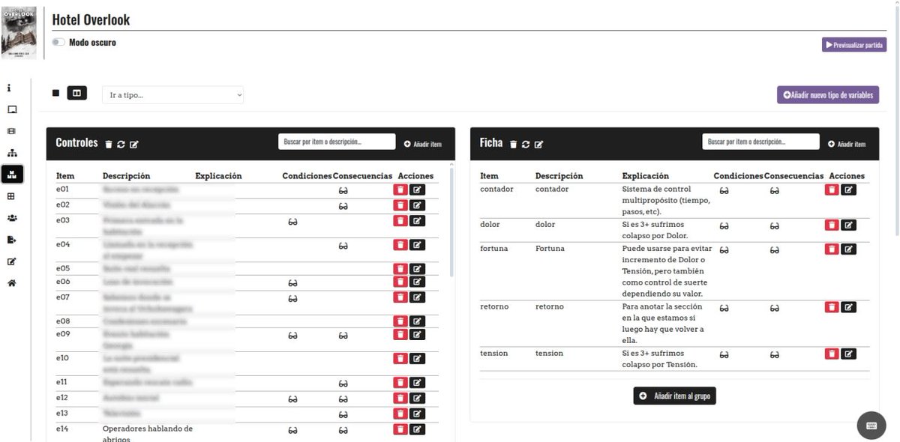This screenshot has width=900, height=442.
Task: Focus the Controles search field
Action: click(337, 142)
